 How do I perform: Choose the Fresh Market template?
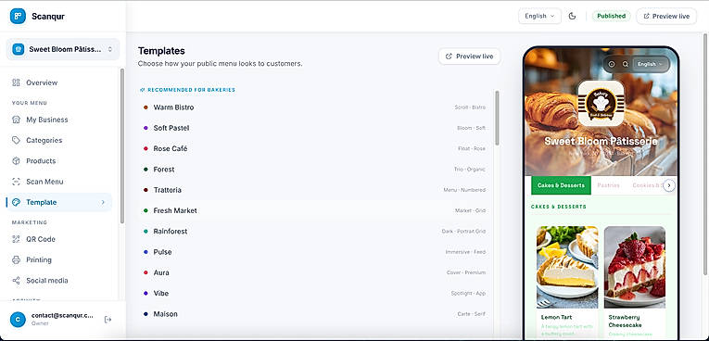click(315, 210)
